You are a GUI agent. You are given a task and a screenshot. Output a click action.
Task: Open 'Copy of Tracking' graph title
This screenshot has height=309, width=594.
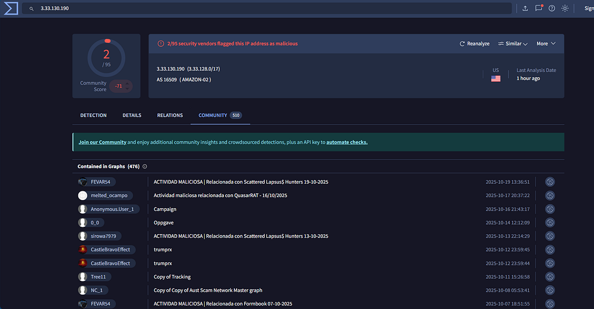[x=172, y=277]
